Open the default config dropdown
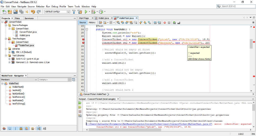The height and width of the screenshot is (136, 256). (68, 12)
